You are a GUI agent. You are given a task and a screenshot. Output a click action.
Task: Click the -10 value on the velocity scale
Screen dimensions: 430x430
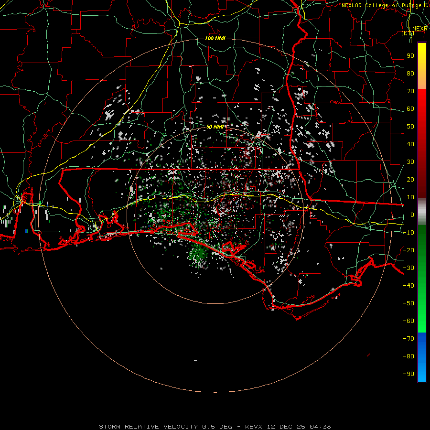tap(408, 233)
